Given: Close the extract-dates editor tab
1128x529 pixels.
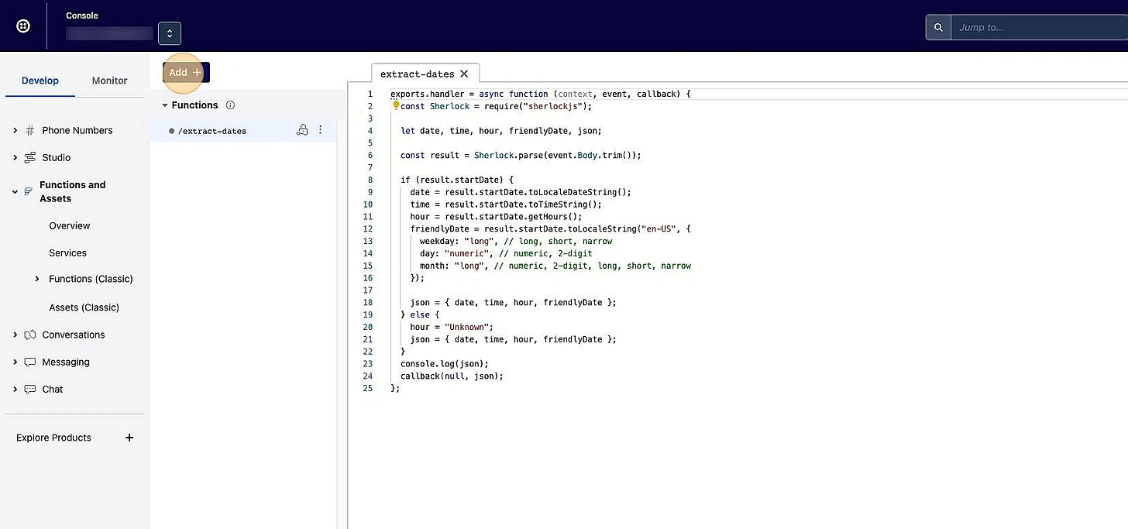Looking at the screenshot, I should point(464,74).
